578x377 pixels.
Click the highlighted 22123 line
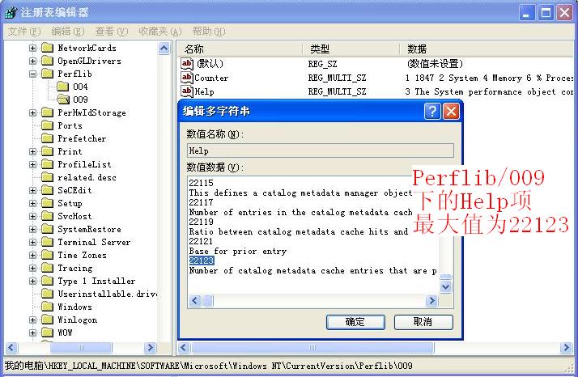pyautogui.click(x=202, y=261)
